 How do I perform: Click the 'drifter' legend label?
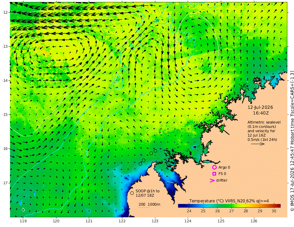click(x=222, y=180)
